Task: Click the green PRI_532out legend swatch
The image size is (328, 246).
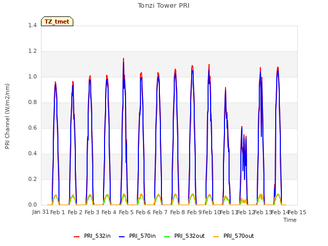Action: tap(167, 236)
